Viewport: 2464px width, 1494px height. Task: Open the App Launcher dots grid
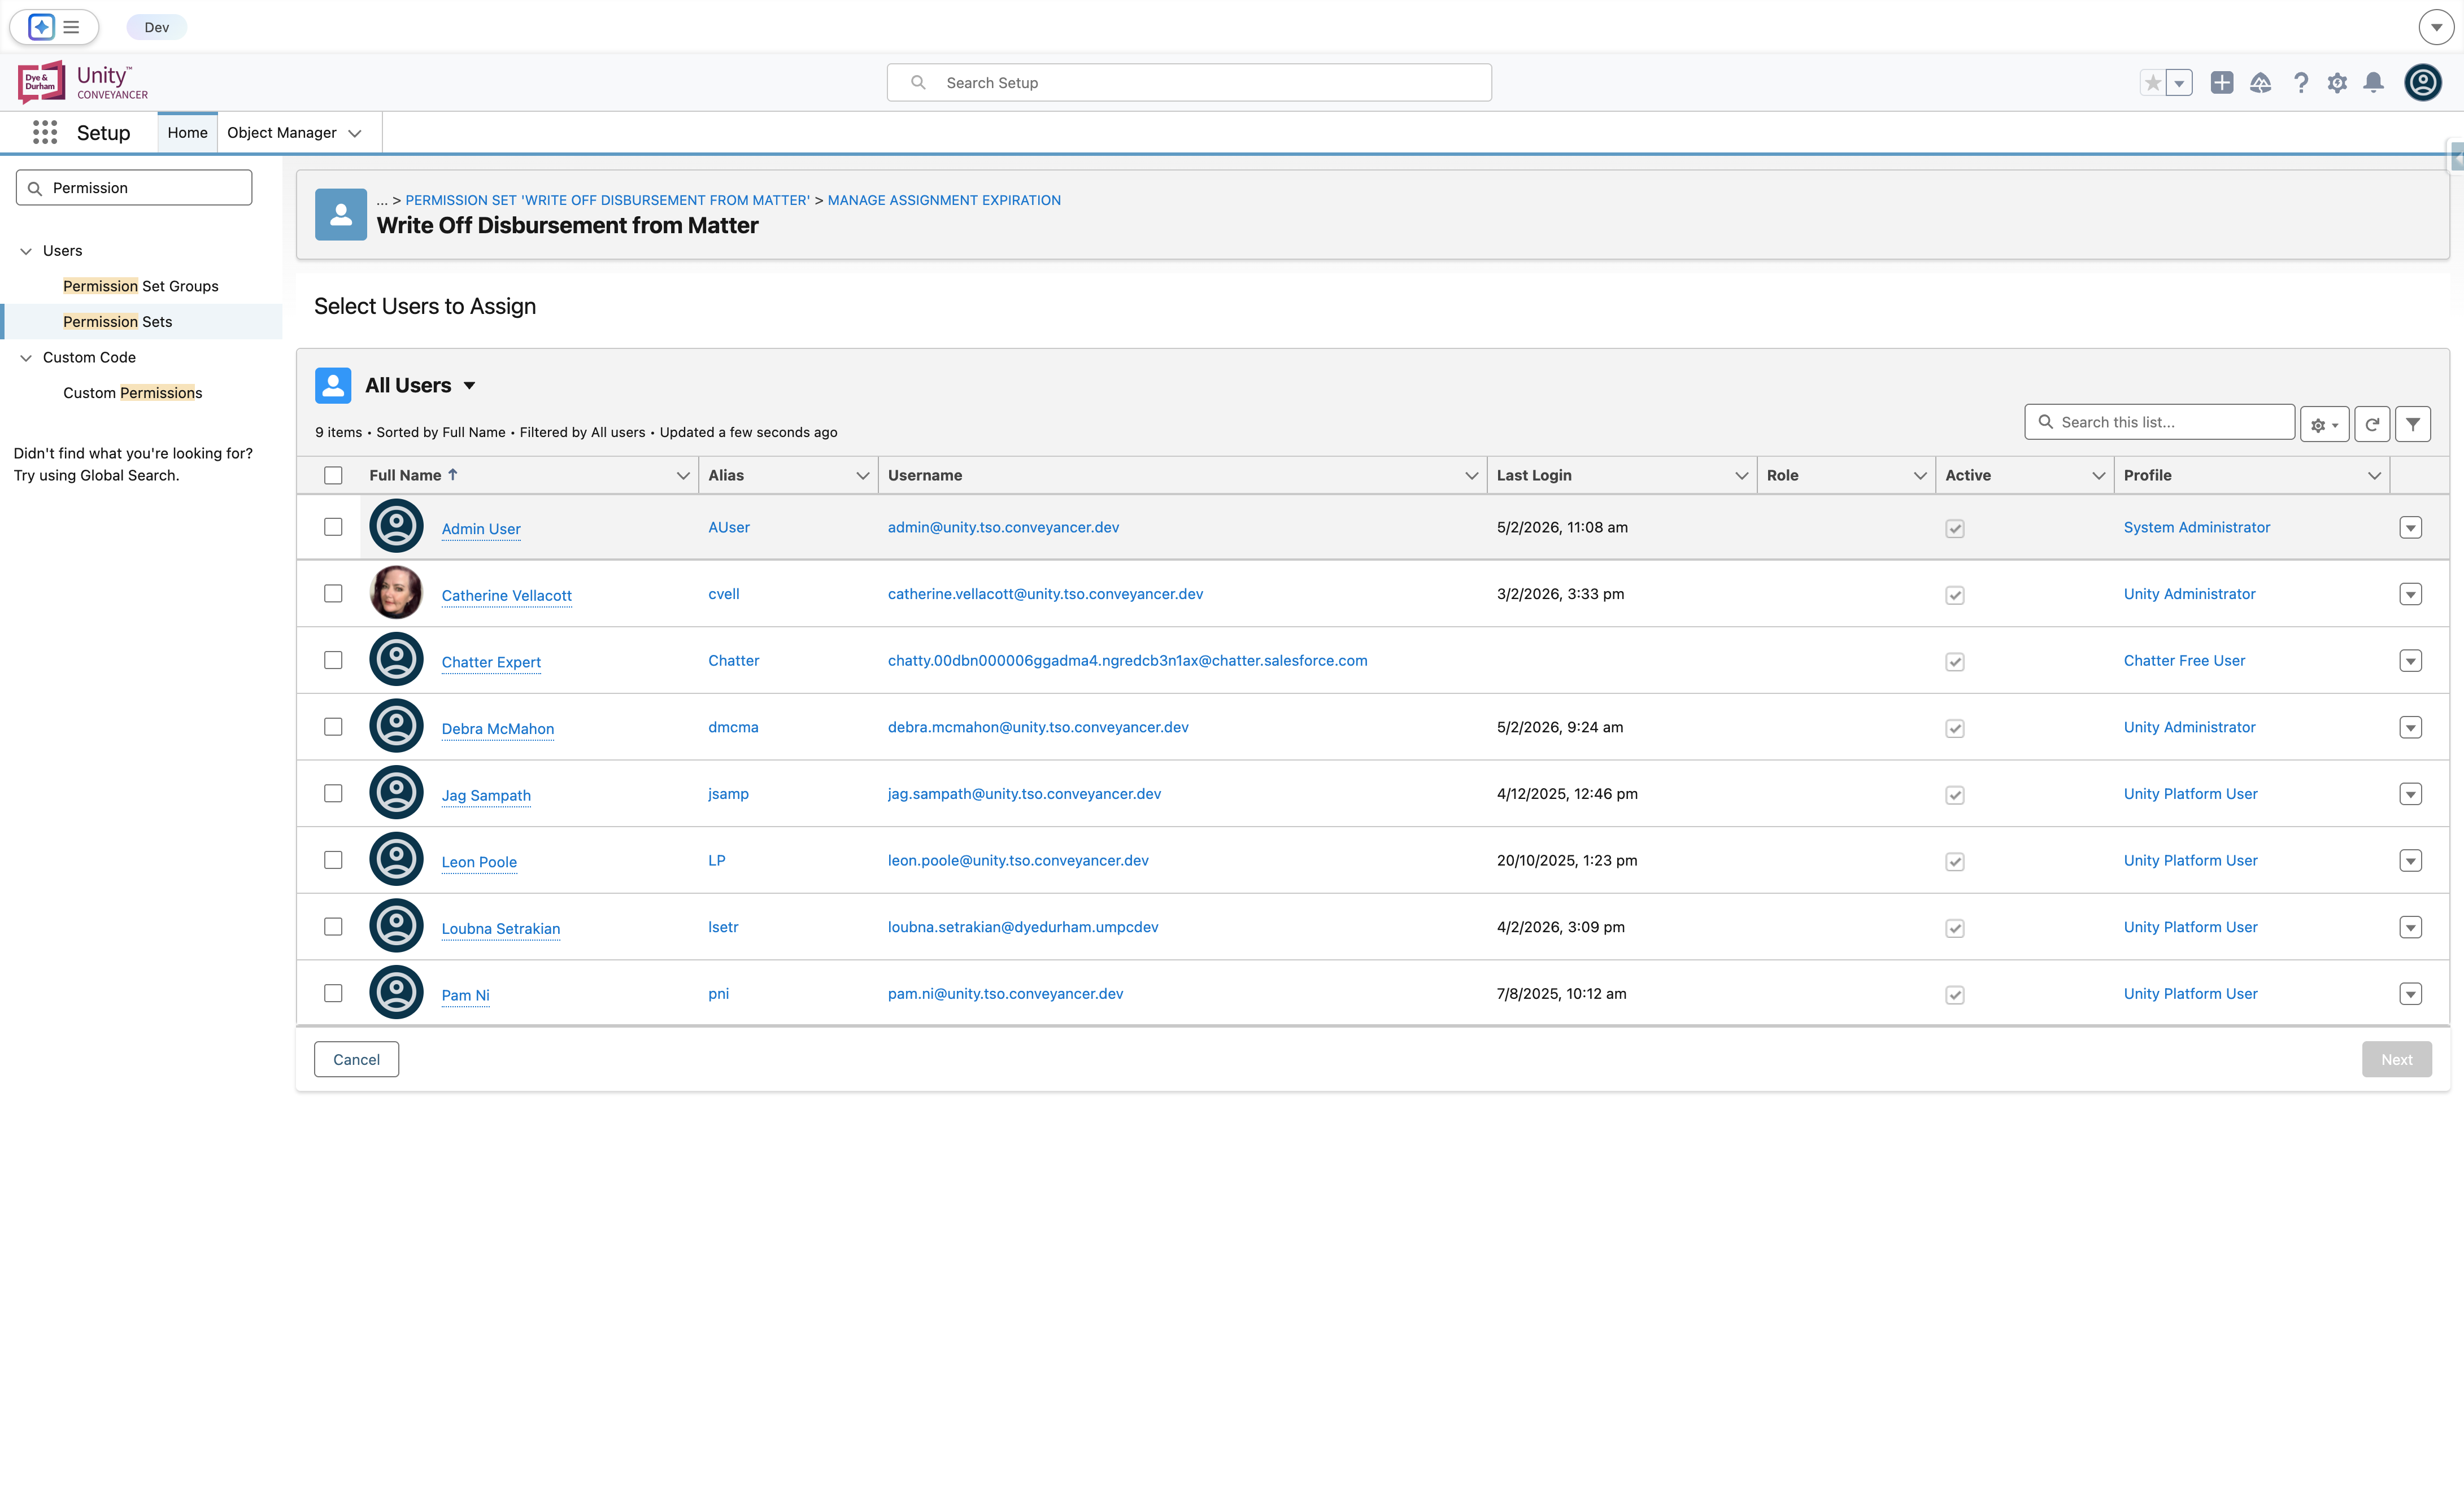(45, 132)
